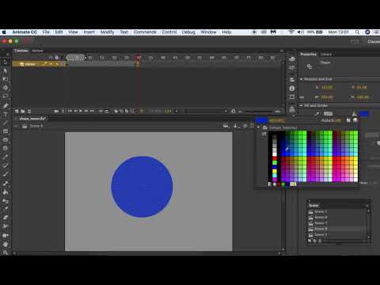Screen dimensions: 380x285
Task: Open the Commands menu
Action: coord(145,32)
